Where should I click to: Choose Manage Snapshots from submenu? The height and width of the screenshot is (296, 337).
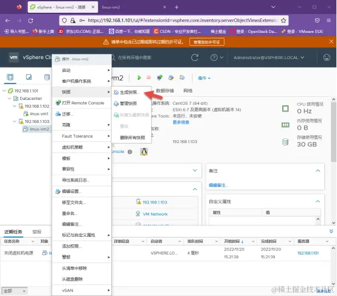click(x=131, y=104)
